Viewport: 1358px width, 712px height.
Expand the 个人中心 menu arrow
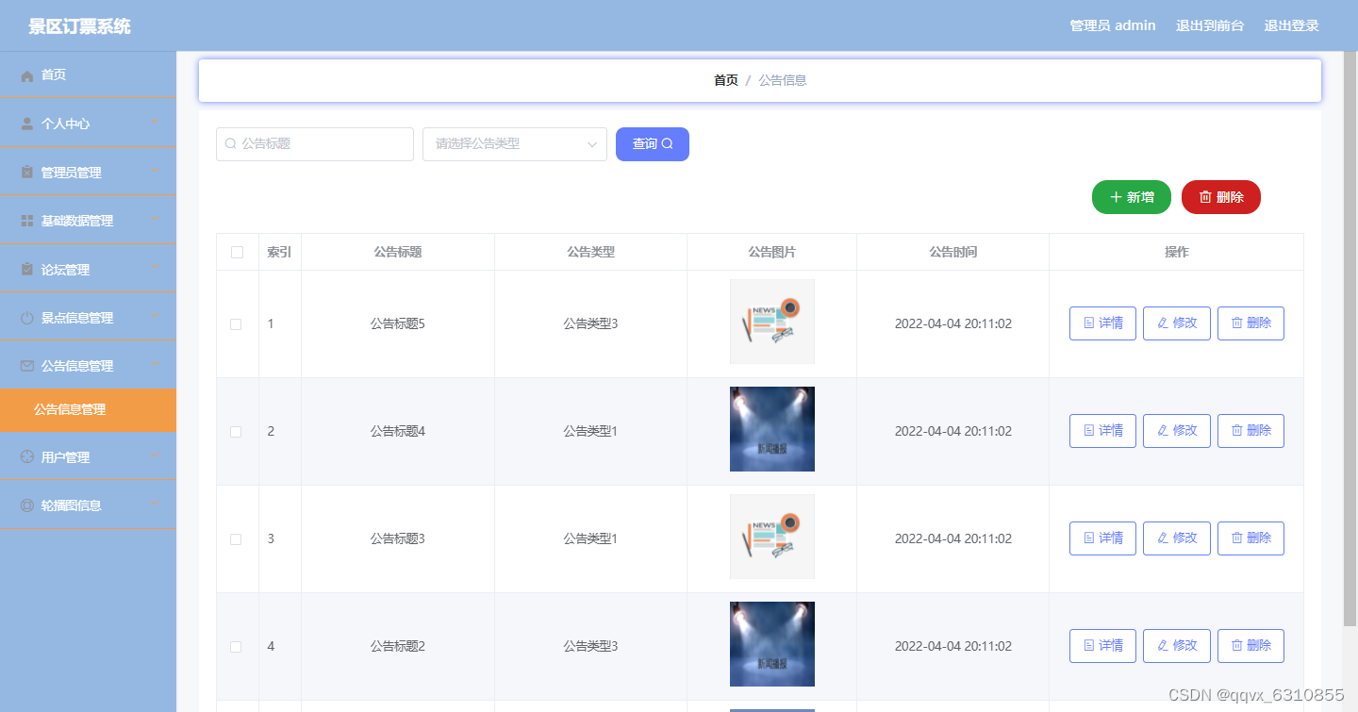155,122
